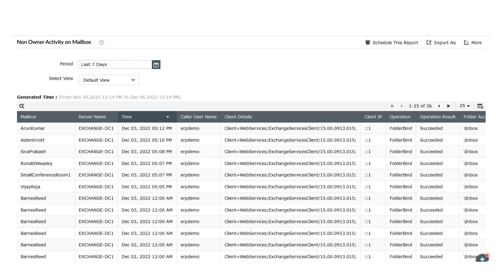The width and height of the screenshot is (502, 274).
Task: Sort by the Mailbox column header
Action: [x=28, y=117]
